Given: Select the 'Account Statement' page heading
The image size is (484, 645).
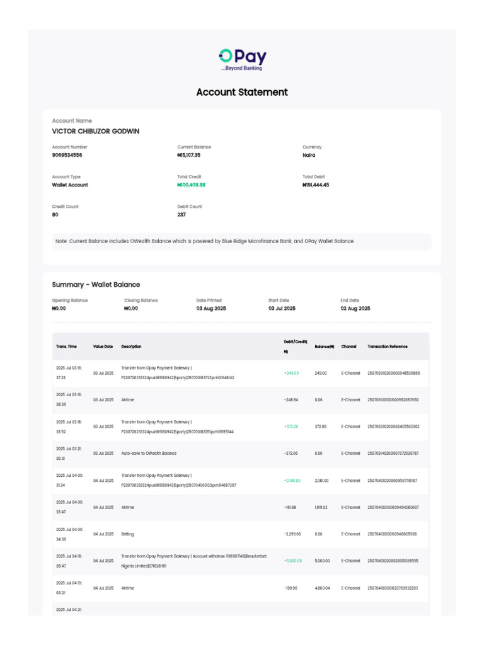Looking at the screenshot, I should [x=242, y=92].
